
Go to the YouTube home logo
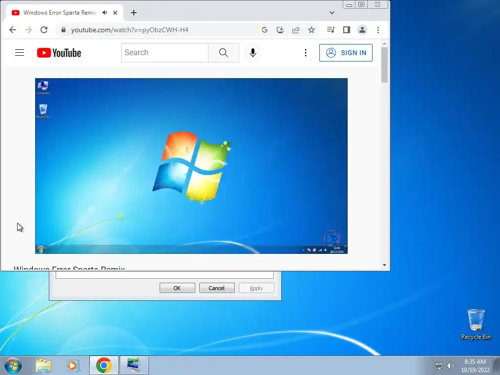click(x=59, y=53)
